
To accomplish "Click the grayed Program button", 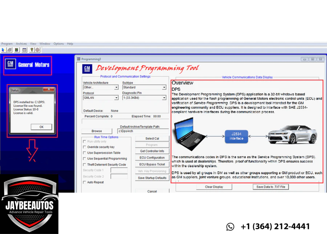I will 152,145.
